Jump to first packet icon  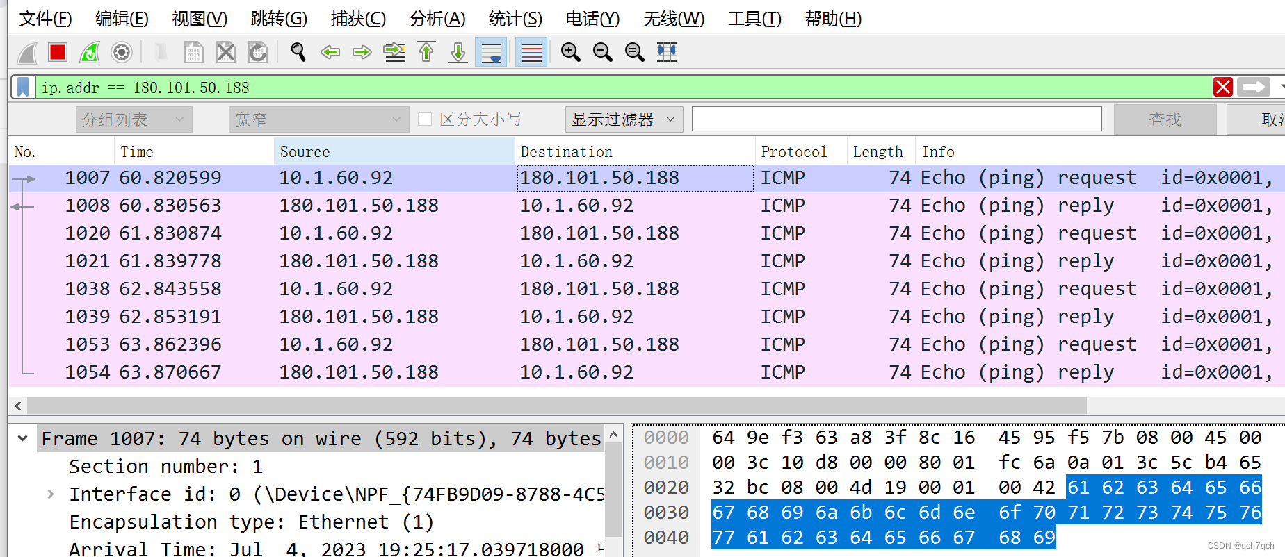point(427,52)
